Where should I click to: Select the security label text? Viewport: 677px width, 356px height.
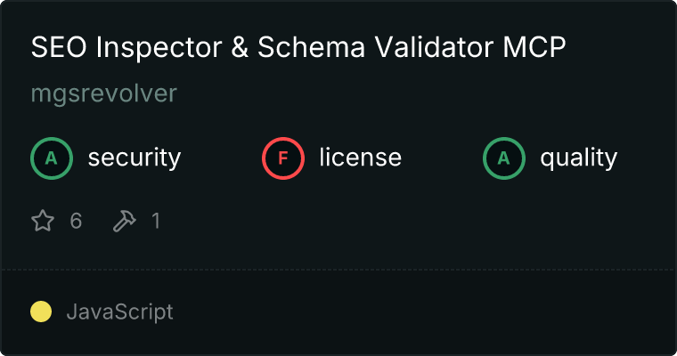(134, 158)
